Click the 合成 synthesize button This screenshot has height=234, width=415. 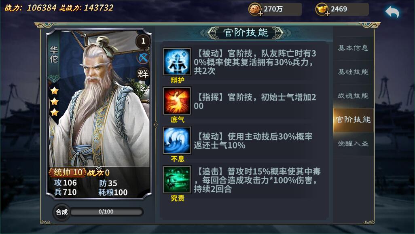click(61, 212)
